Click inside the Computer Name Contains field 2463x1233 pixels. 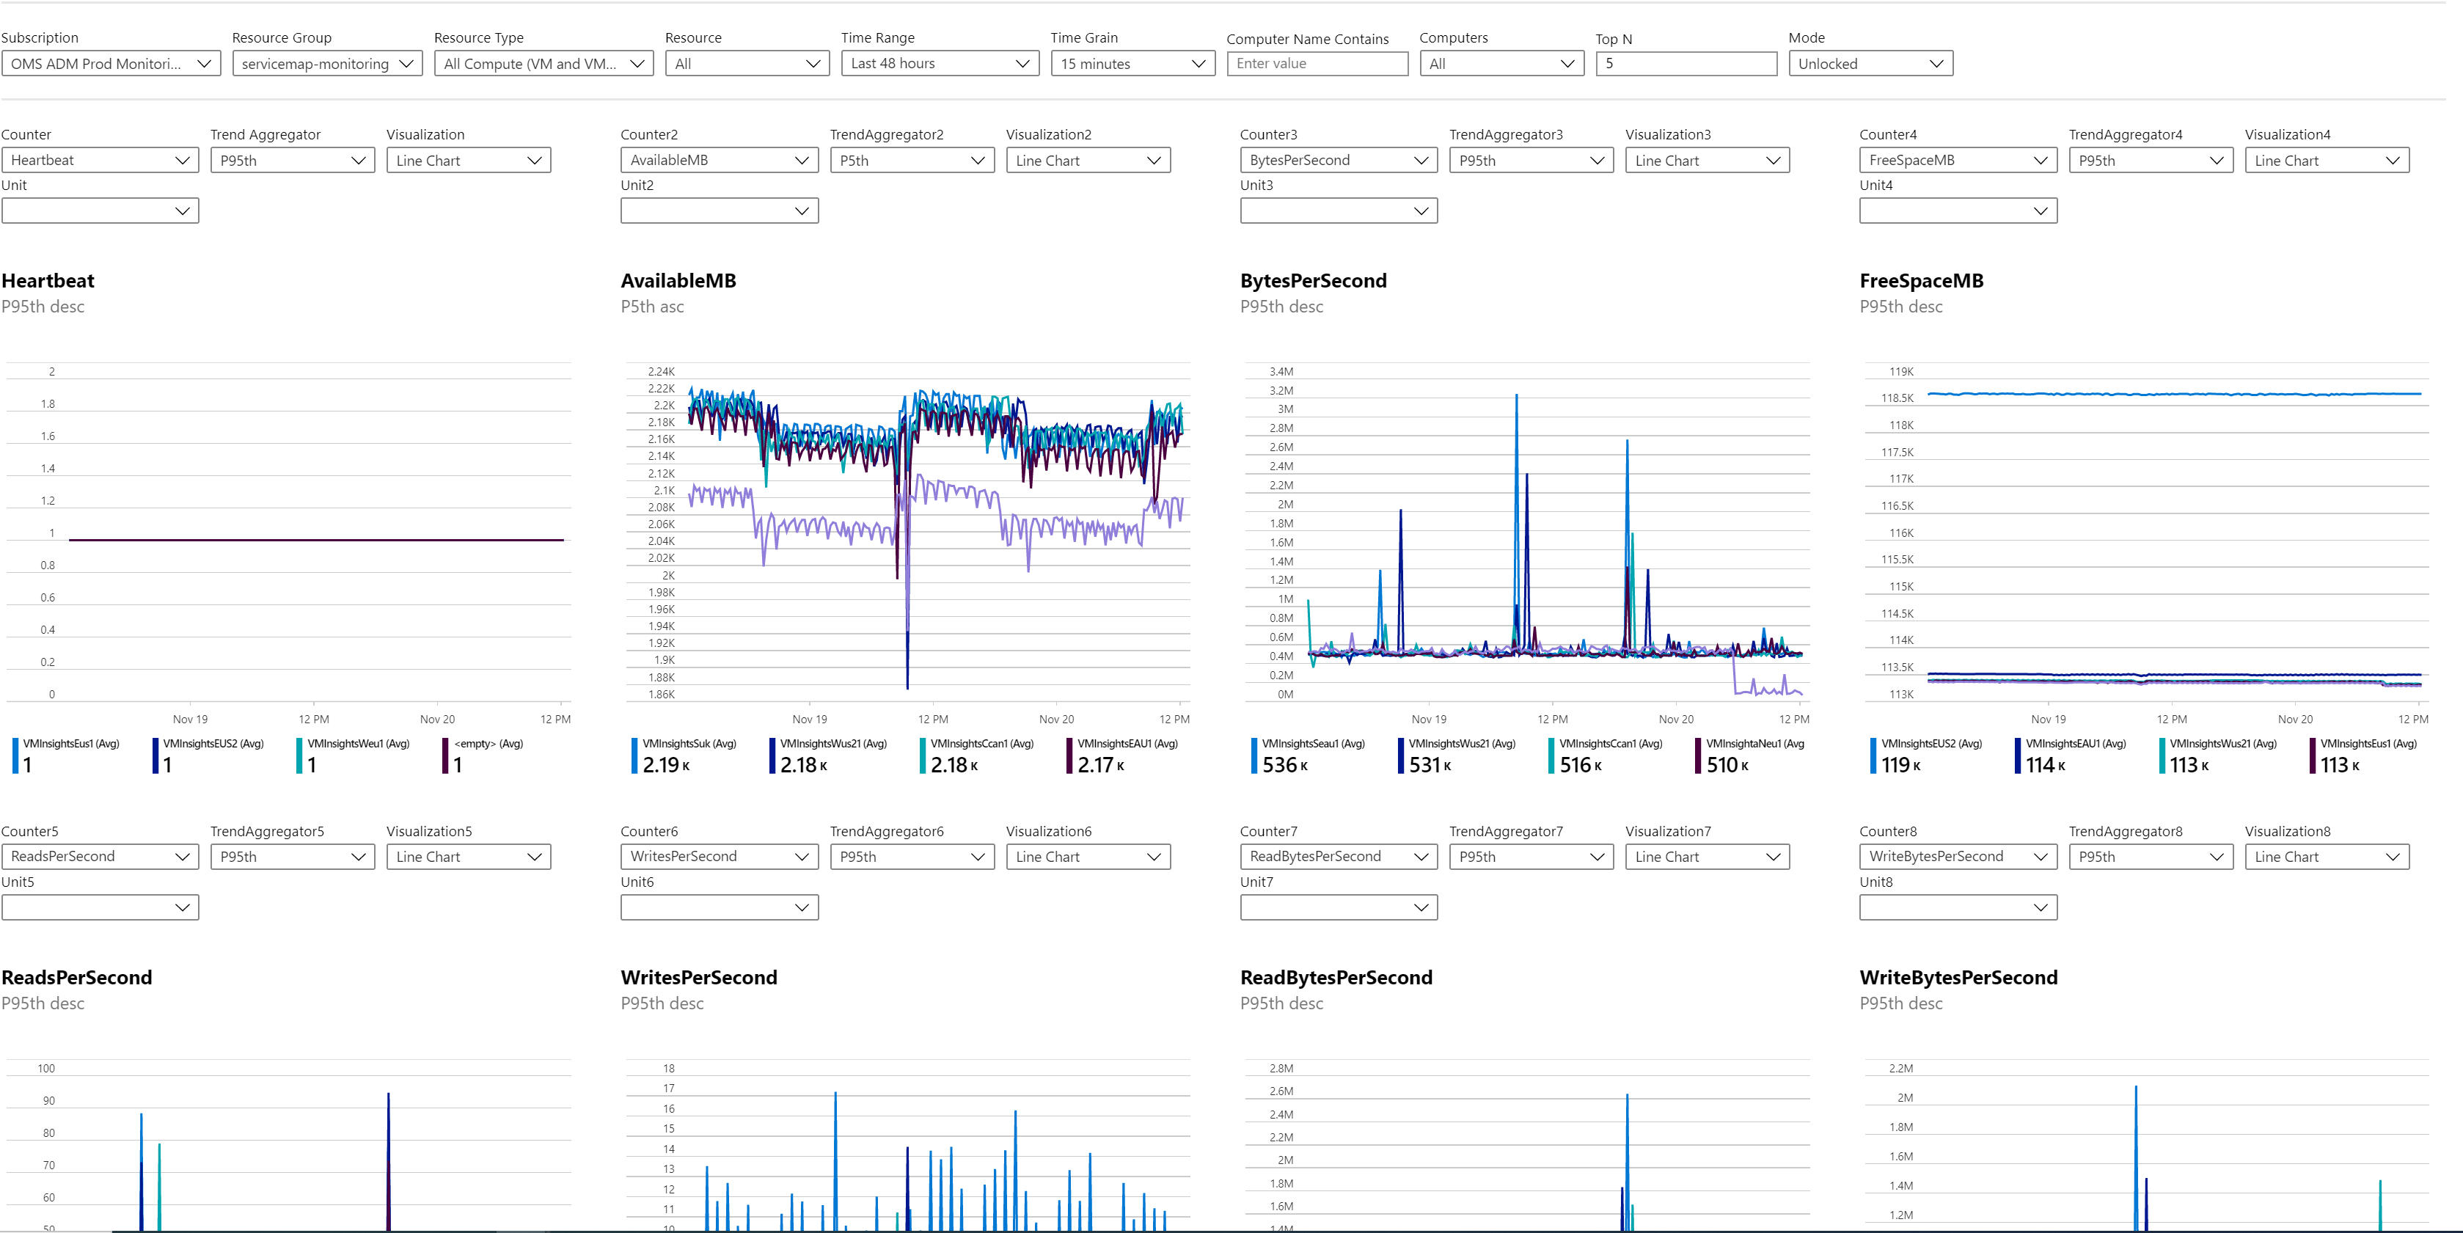click(1317, 63)
